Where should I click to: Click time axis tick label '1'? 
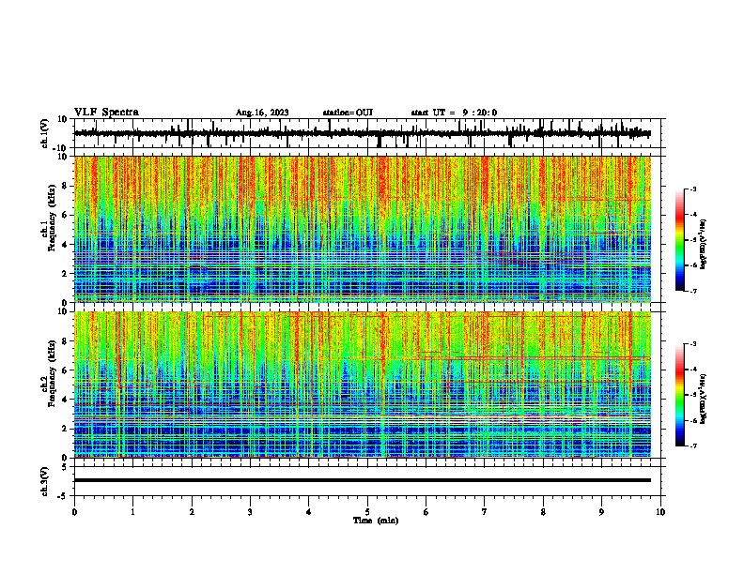tap(132, 512)
